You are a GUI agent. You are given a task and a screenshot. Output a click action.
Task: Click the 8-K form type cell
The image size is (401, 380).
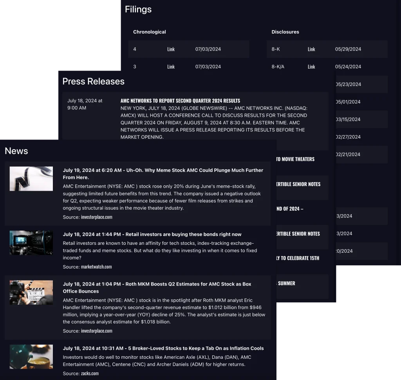pyautogui.click(x=276, y=49)
